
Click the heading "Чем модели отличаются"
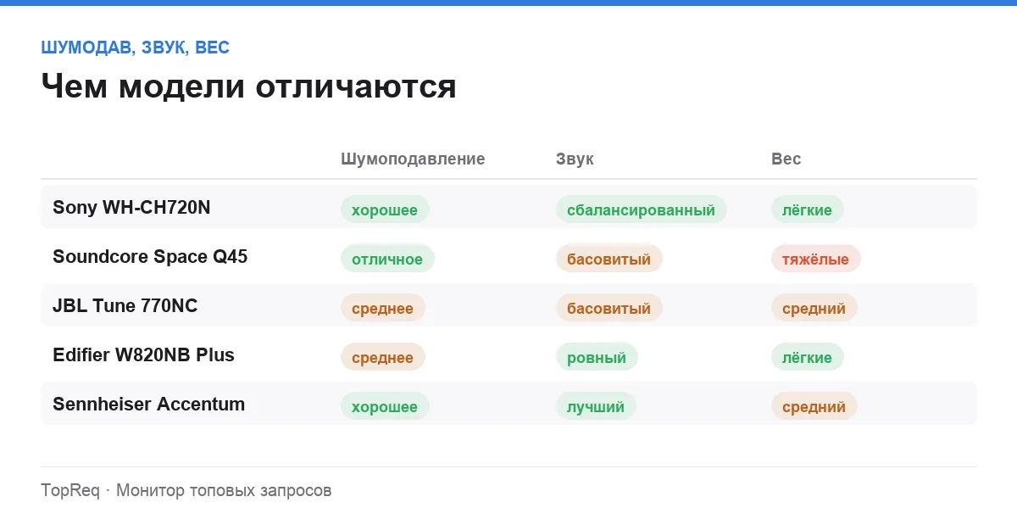point(248,86)
